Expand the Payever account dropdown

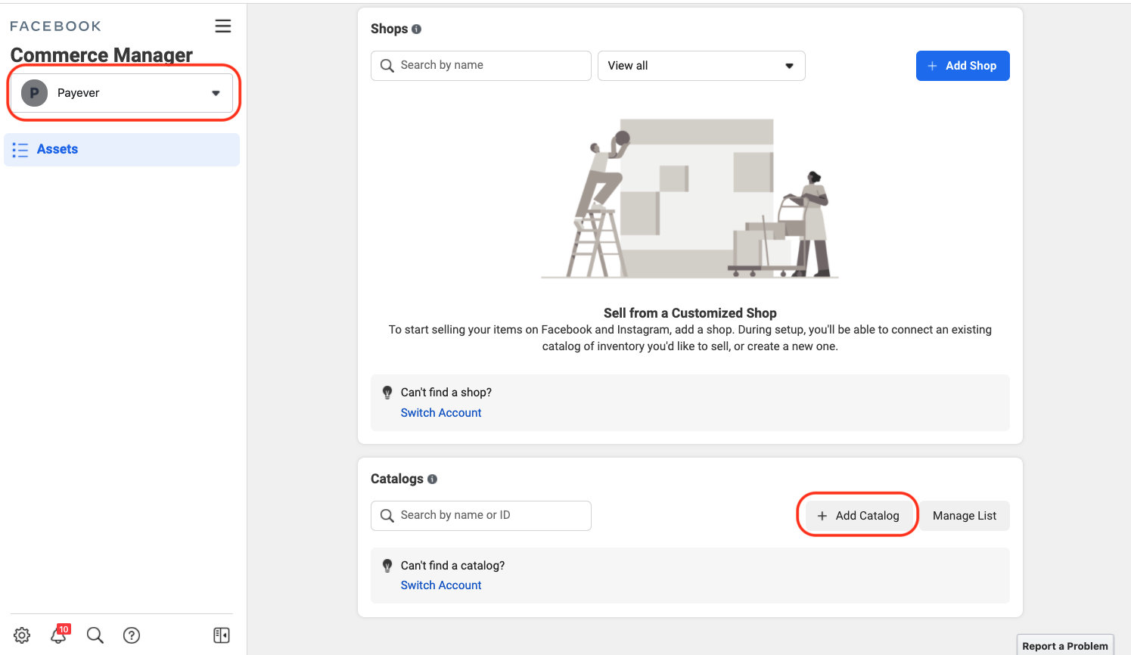[122, 93]
